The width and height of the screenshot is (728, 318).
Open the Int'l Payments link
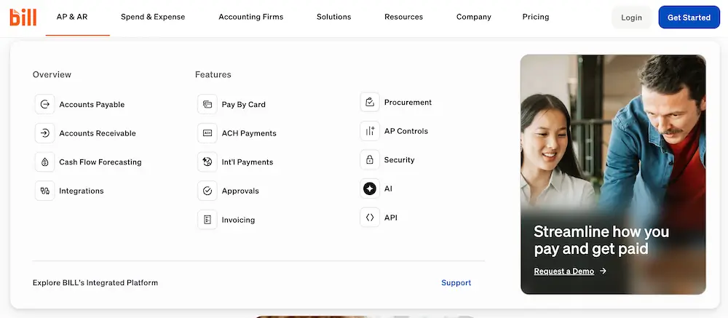click(247, 162)
